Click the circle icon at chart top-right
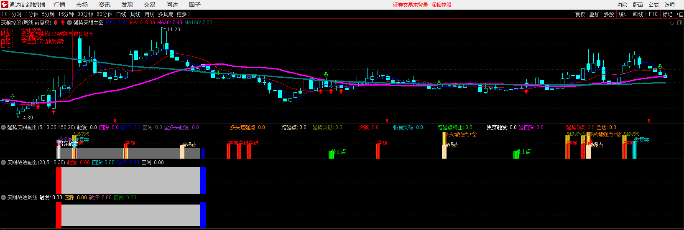 679,23
